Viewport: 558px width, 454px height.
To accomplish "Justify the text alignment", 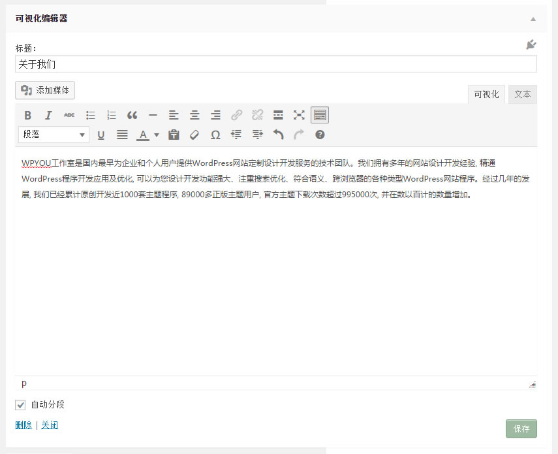I will coord(122,135).
